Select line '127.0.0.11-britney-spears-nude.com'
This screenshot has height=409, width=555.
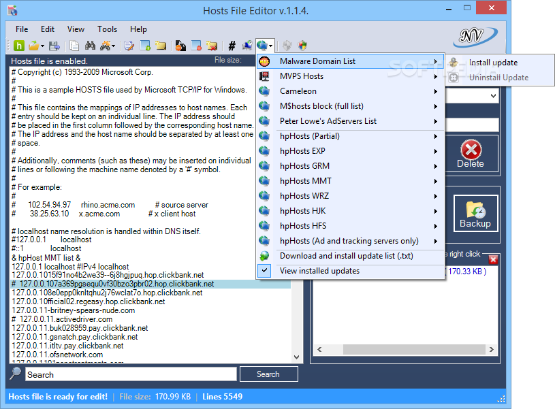click(x=74, y=310)
